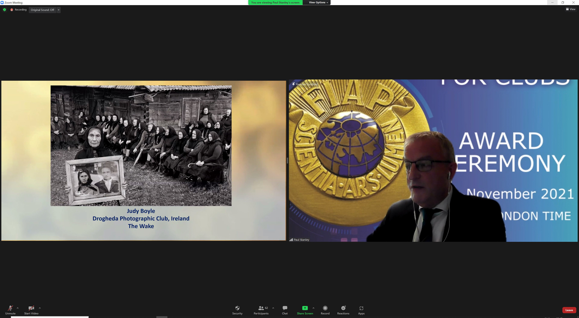The width and height of the screenshot is (579, 318).
Task: Unmute the microphone
Action: point(10,310)
